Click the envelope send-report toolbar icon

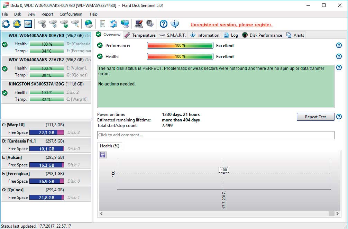click(x=113, y=24)
